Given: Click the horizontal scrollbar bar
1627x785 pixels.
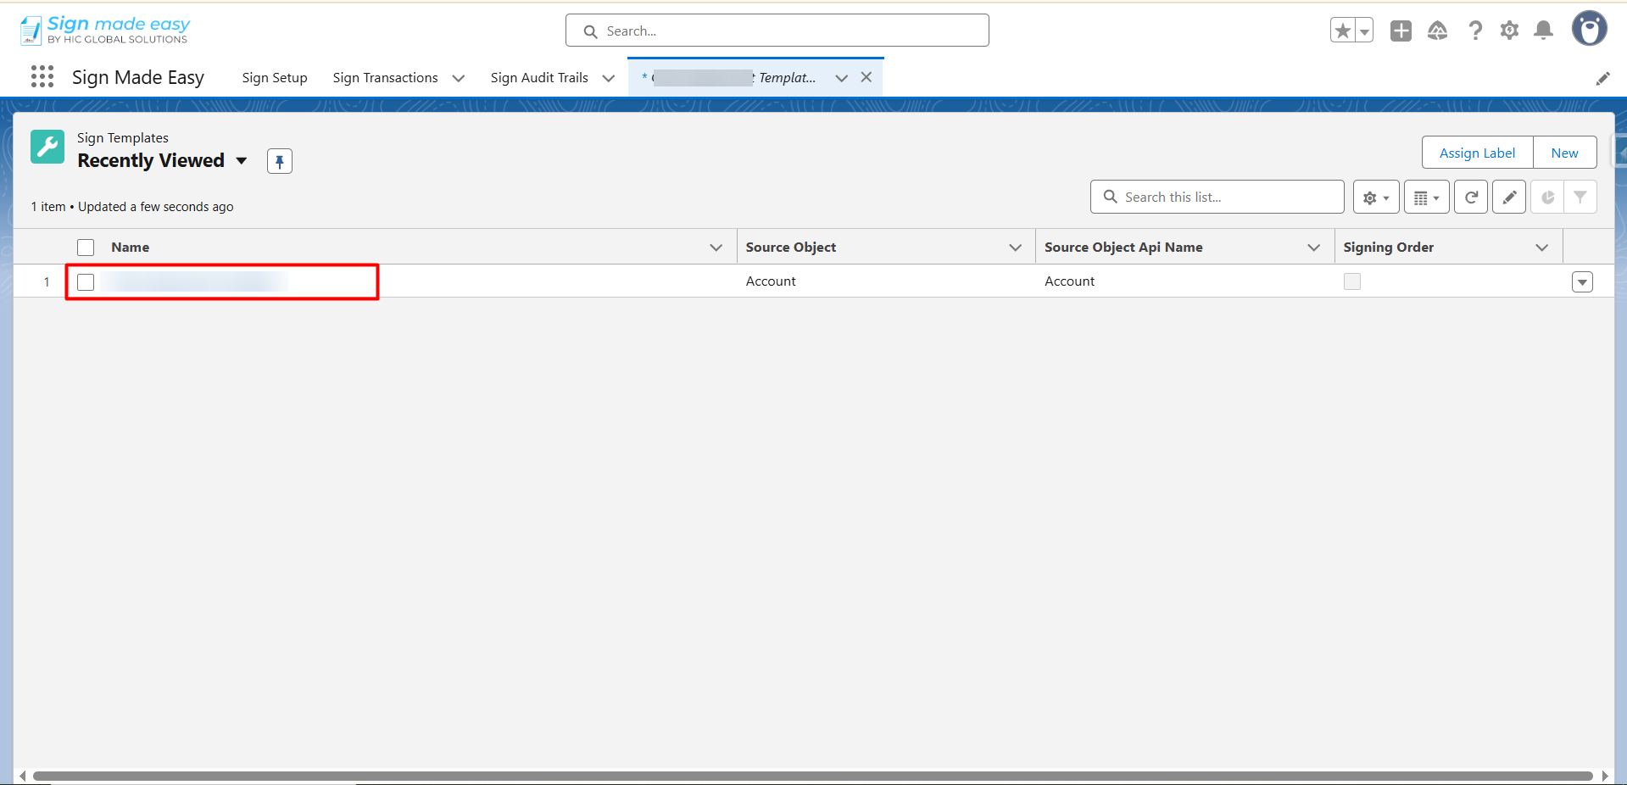Looking at the screenshot, I should click(813, 776).
